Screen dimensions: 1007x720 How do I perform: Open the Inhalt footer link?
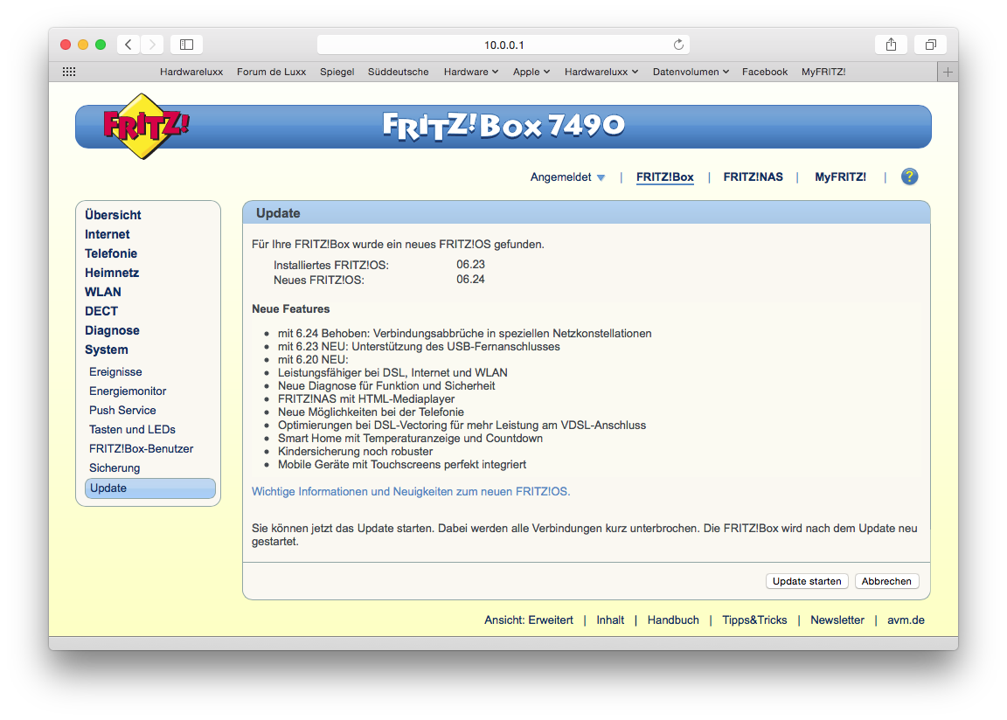[610, 620]
